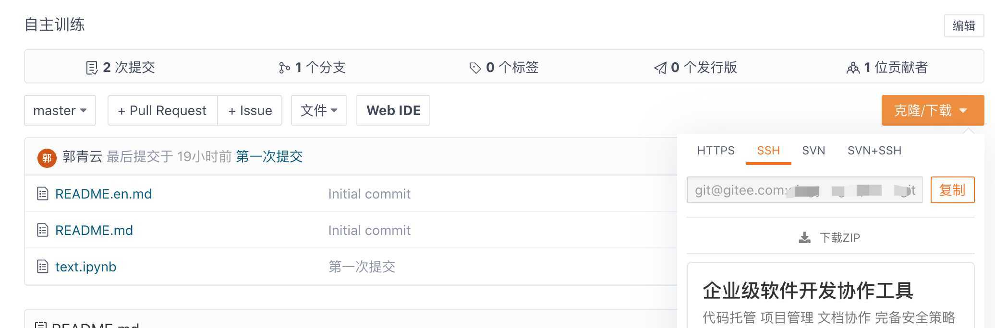Expand the 文件 dropdown menu
This screenshot has width=995, height=328.
click(x=318, y=110)
